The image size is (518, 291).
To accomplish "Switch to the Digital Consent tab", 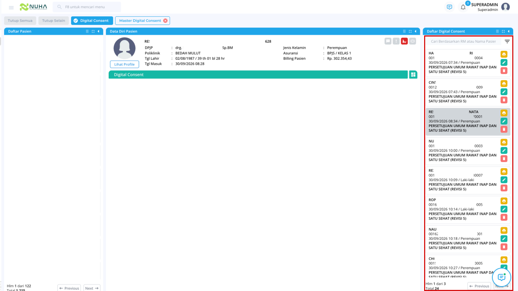I will click(x=92, y=21).
